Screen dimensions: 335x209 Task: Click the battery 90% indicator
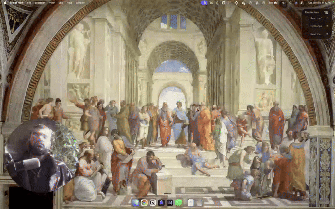273,3
